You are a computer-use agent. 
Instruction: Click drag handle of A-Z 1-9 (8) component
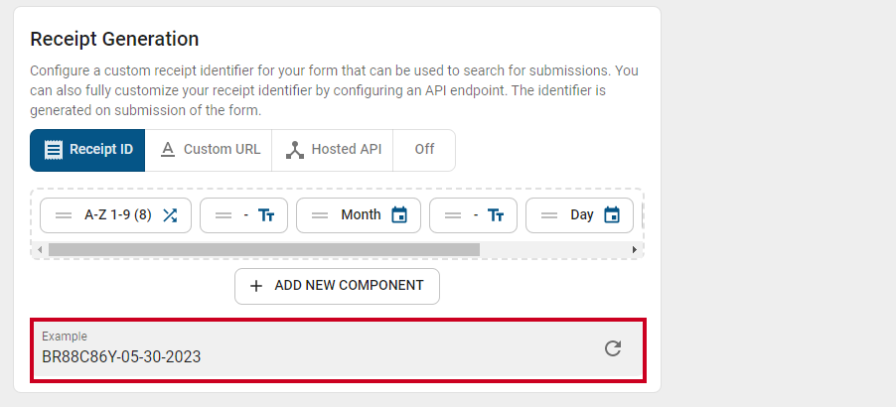coord(64,215)
